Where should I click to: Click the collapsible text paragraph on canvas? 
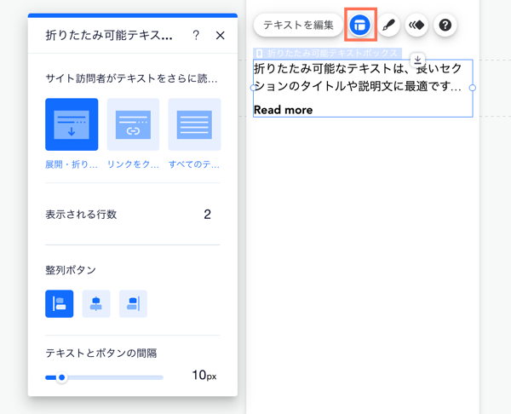pyautogui.click(x=358, y=78)
